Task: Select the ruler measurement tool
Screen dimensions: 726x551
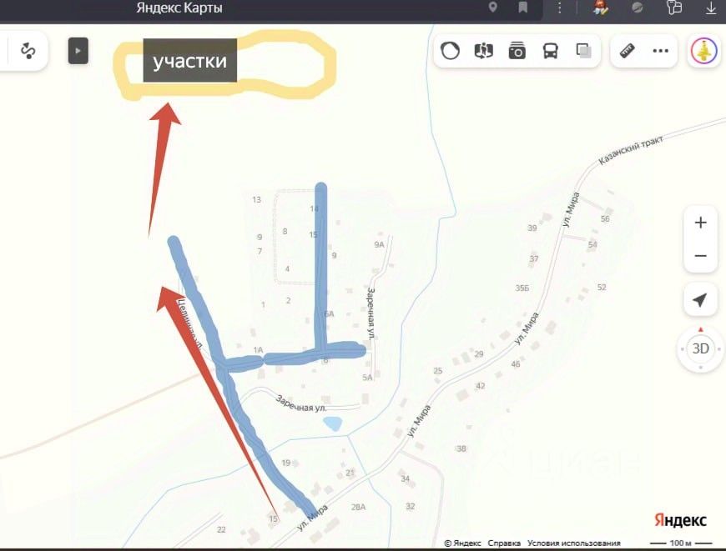Action: 628,50
